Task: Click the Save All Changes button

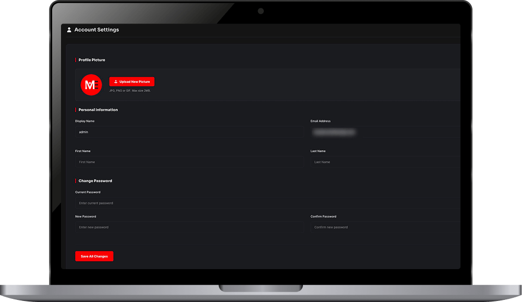Action: (94, 256)
